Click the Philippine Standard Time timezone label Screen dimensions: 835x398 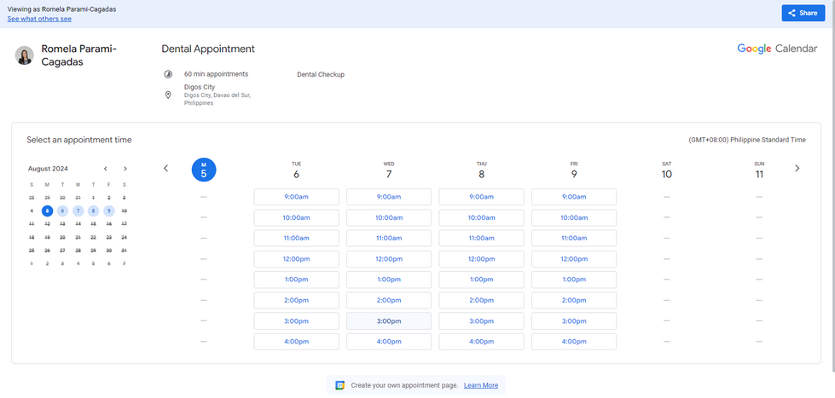[x=747, y=140]
